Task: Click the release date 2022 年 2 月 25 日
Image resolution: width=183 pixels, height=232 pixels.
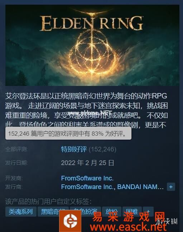Action: click(87, 163)
